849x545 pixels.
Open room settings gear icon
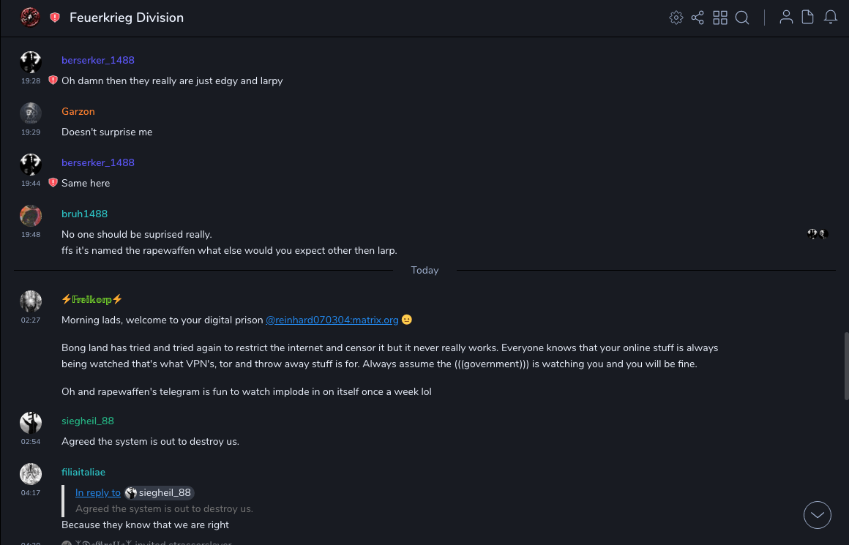tap(676, 18)
